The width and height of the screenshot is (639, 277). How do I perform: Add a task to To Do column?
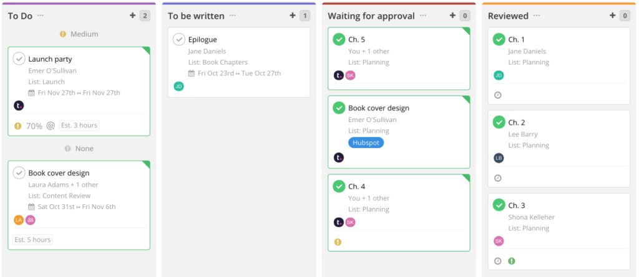click(132, 16)
